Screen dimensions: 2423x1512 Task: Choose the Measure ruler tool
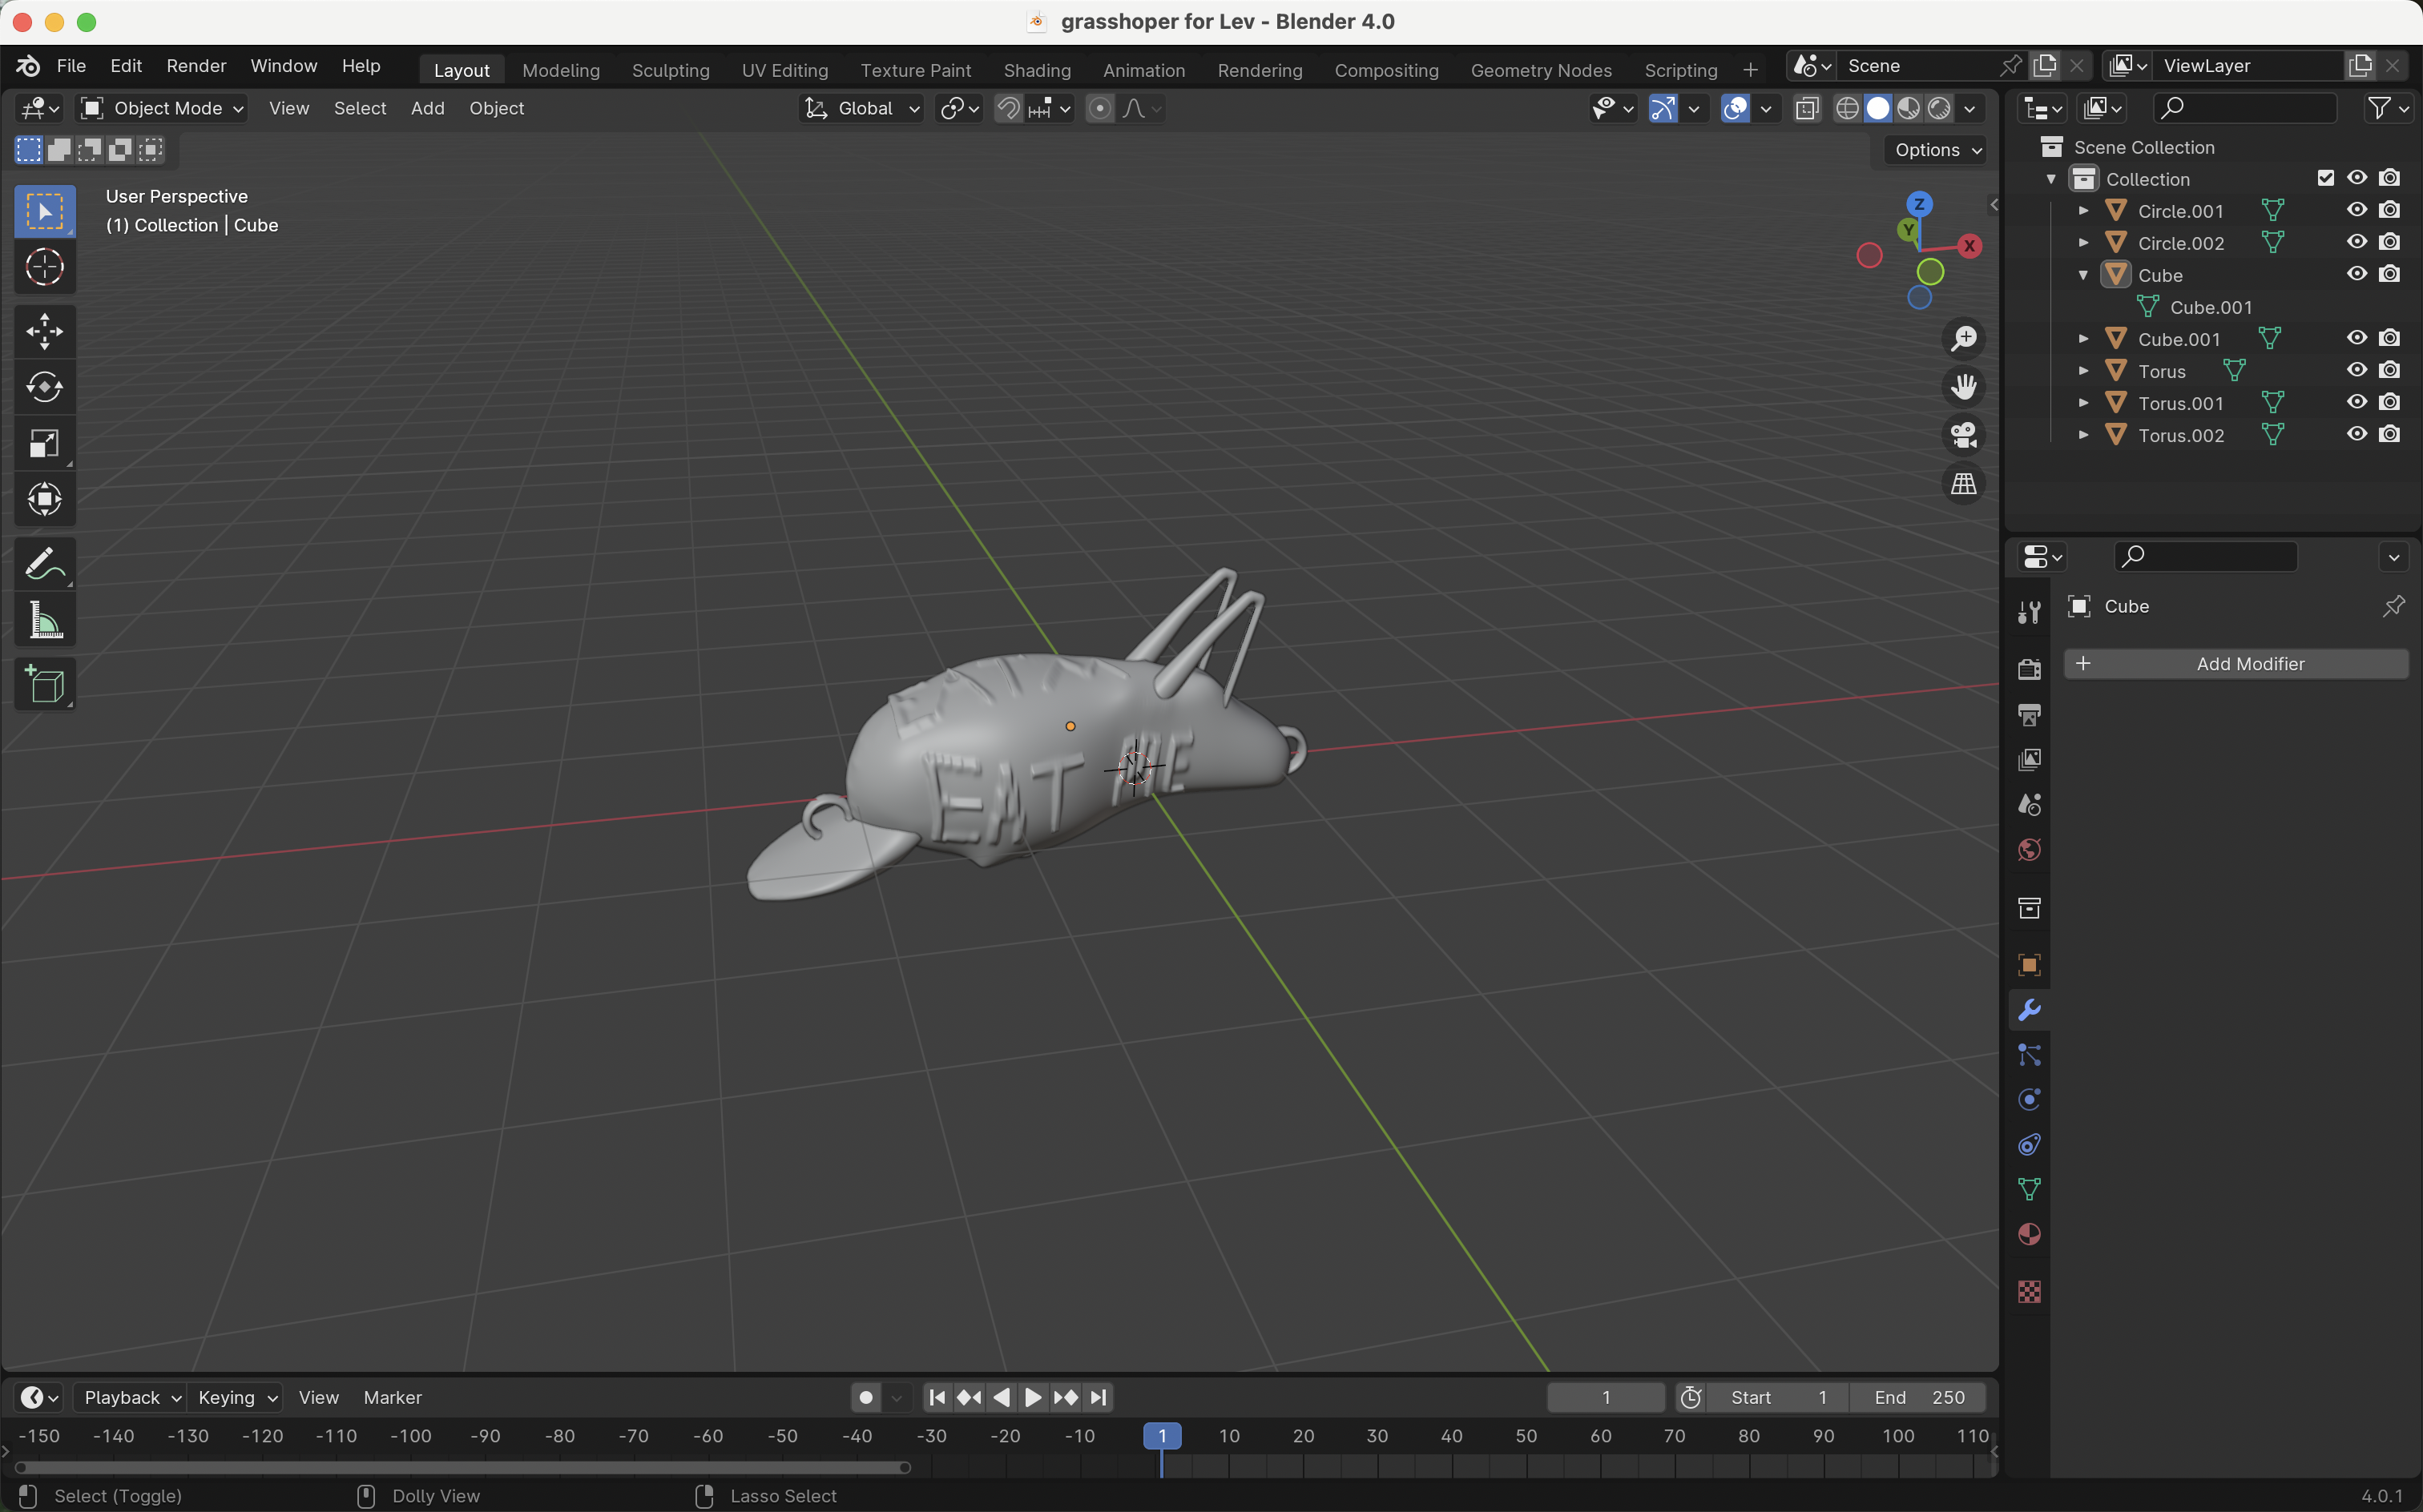click(x=45, y=621)
